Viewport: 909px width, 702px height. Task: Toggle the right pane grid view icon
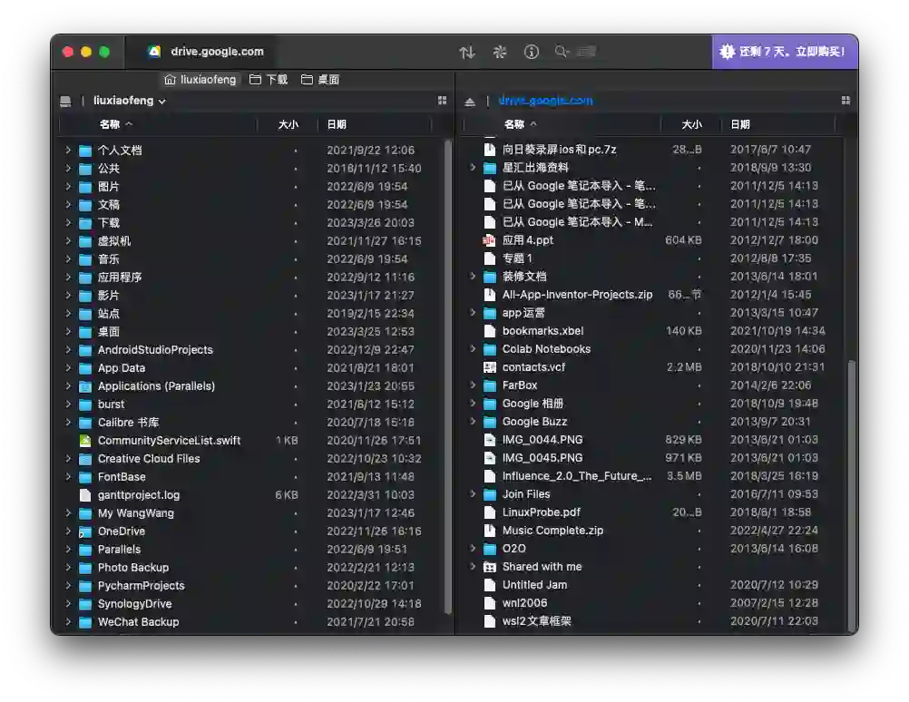pos(845,101)
